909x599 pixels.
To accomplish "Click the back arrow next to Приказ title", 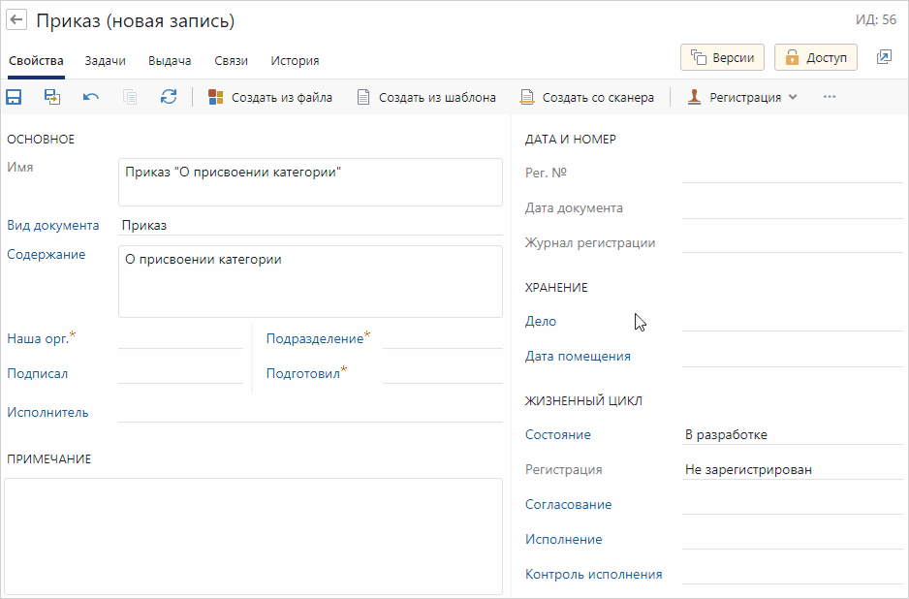I will [16, 20].
